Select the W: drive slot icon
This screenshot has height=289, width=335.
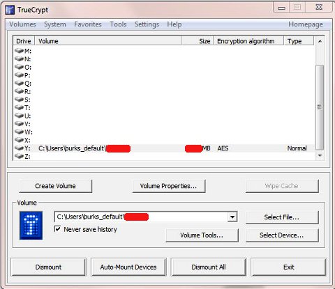(19, 132)
